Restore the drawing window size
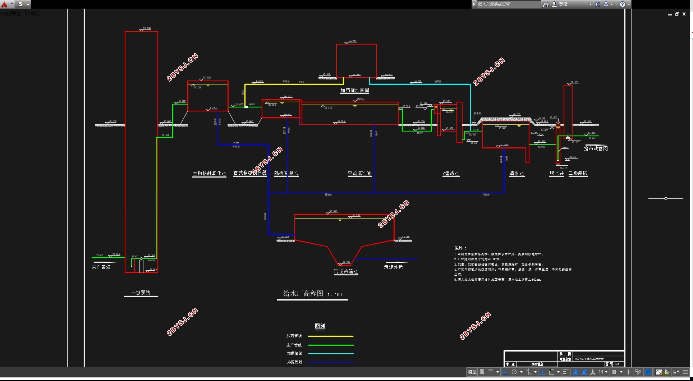Image resolution: width=693 pixels, height=381 pixels. [677, 14]
